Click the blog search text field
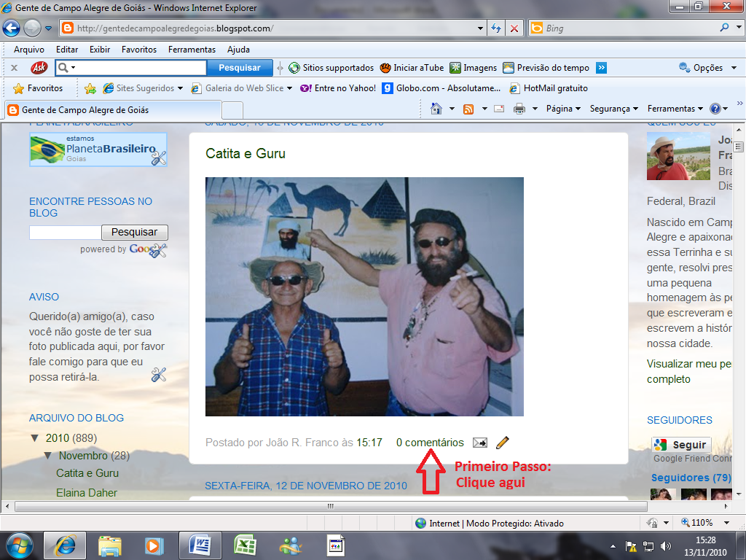746x560 pixels. point(65,233)
